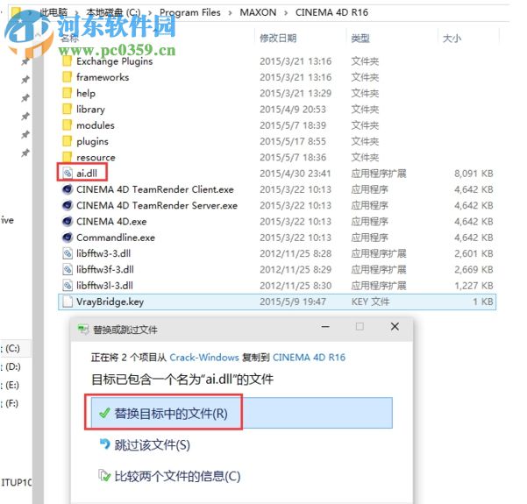
Task: Select the frameworks folder icon
Action: click(67, 77)
